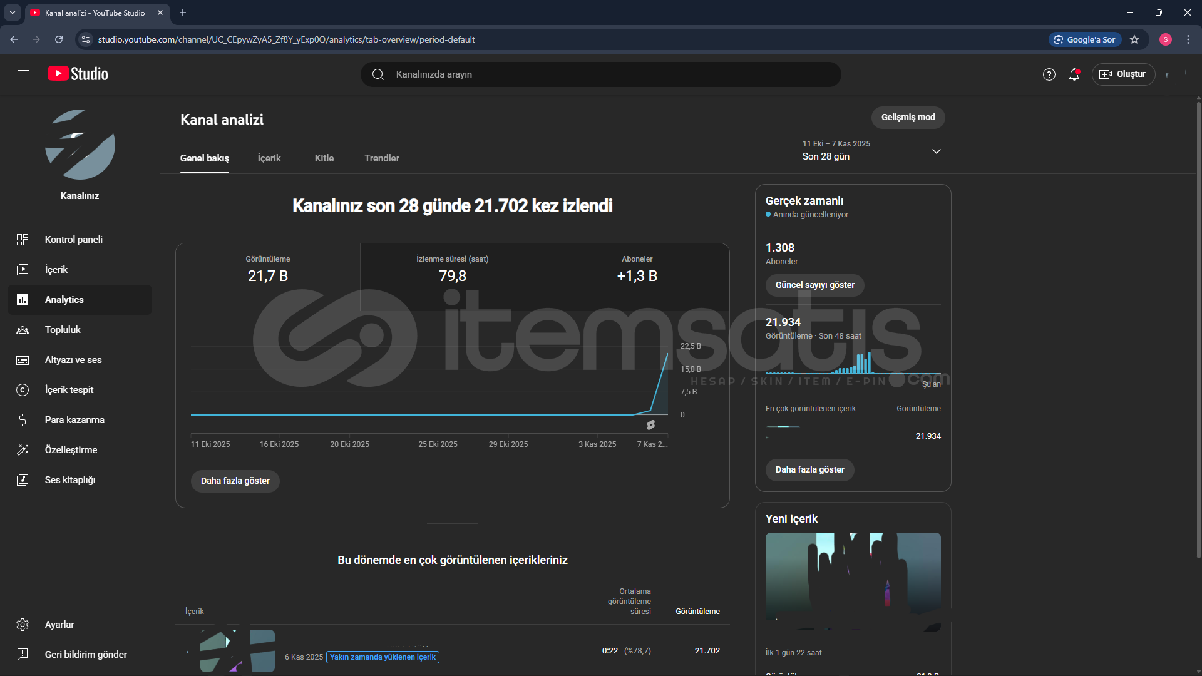Open Ses kitaplığı audio library
This screenshot has width=1202, height=676.
[x=69, y=480]
